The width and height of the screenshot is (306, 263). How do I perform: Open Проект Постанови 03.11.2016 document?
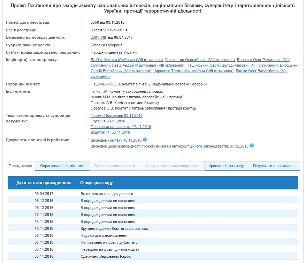116,116
